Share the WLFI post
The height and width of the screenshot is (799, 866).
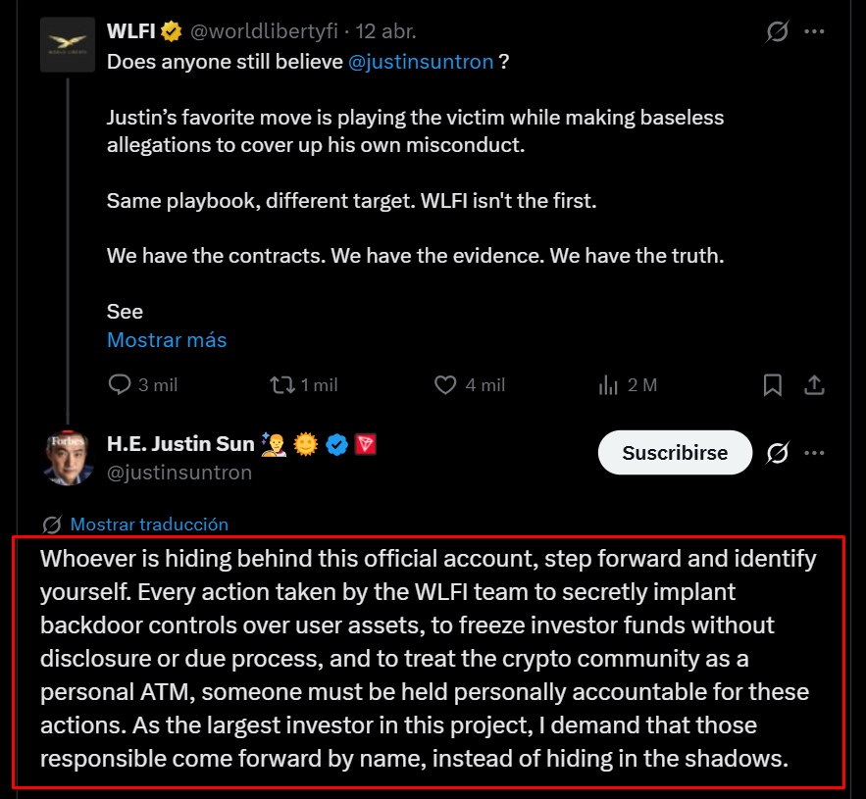tap(814, 385)
